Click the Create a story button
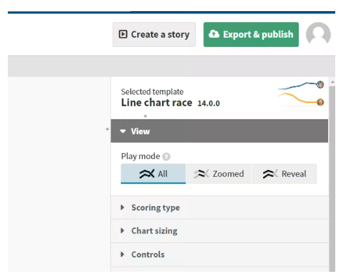The height and width of the screenshot is (279, 345). coord(154,35)
